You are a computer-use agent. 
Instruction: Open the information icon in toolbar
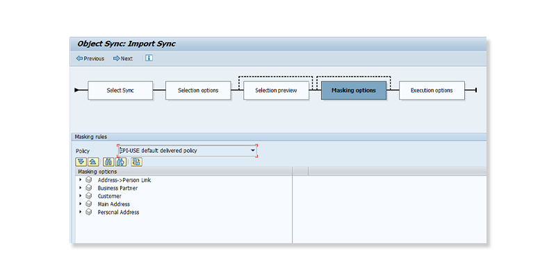149,58
